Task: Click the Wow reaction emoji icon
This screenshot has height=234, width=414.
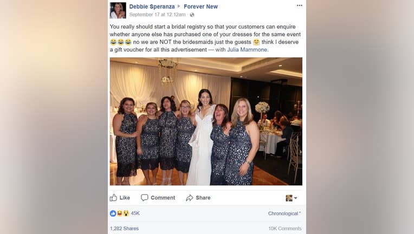Action: click(126, 213)
